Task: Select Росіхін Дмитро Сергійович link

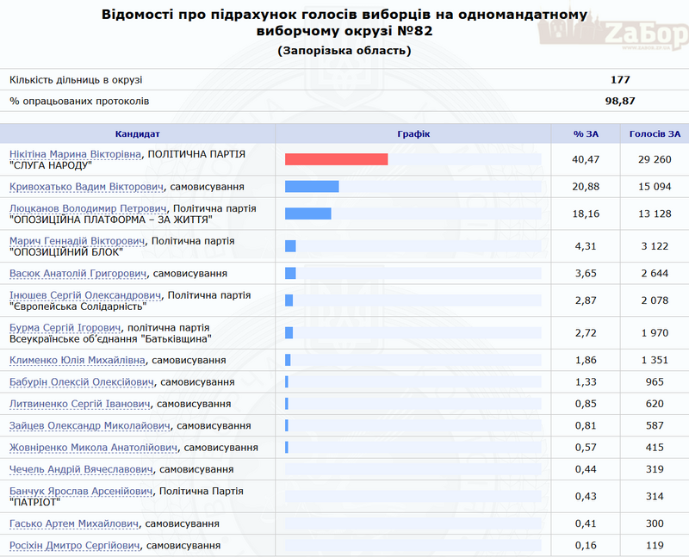Action: (75, 545)
